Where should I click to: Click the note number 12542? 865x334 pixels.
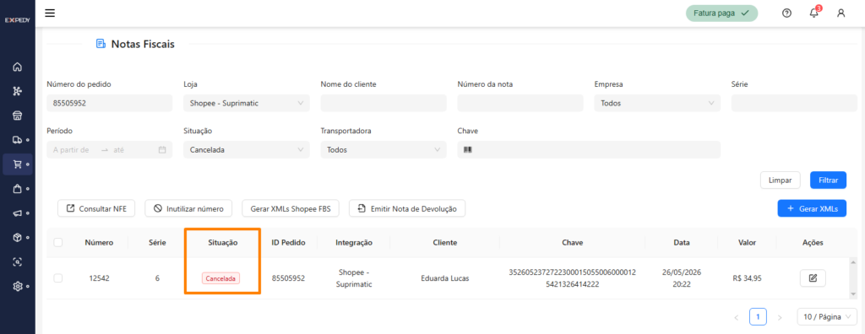(99, 278)
